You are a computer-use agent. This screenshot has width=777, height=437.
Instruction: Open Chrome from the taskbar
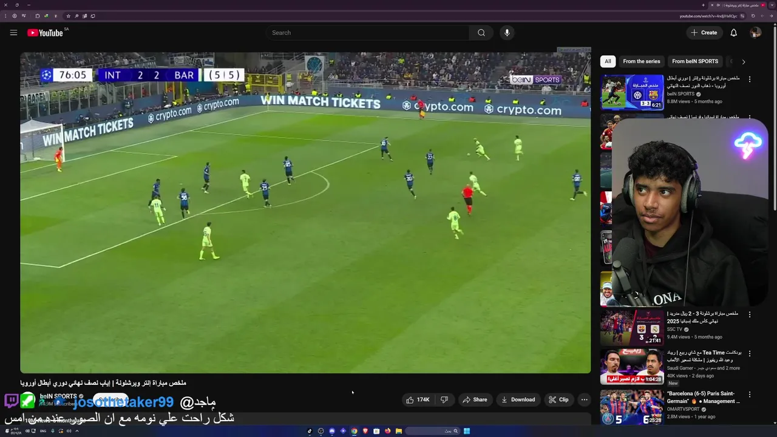(354, 431)
